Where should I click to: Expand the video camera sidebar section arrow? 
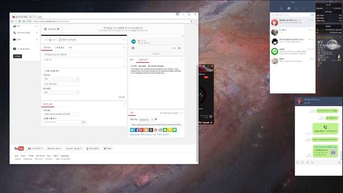tap(37, 40)
